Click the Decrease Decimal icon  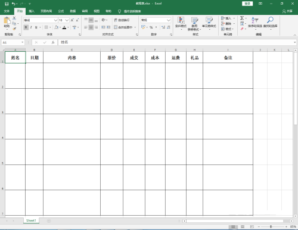tap(169, 27)
